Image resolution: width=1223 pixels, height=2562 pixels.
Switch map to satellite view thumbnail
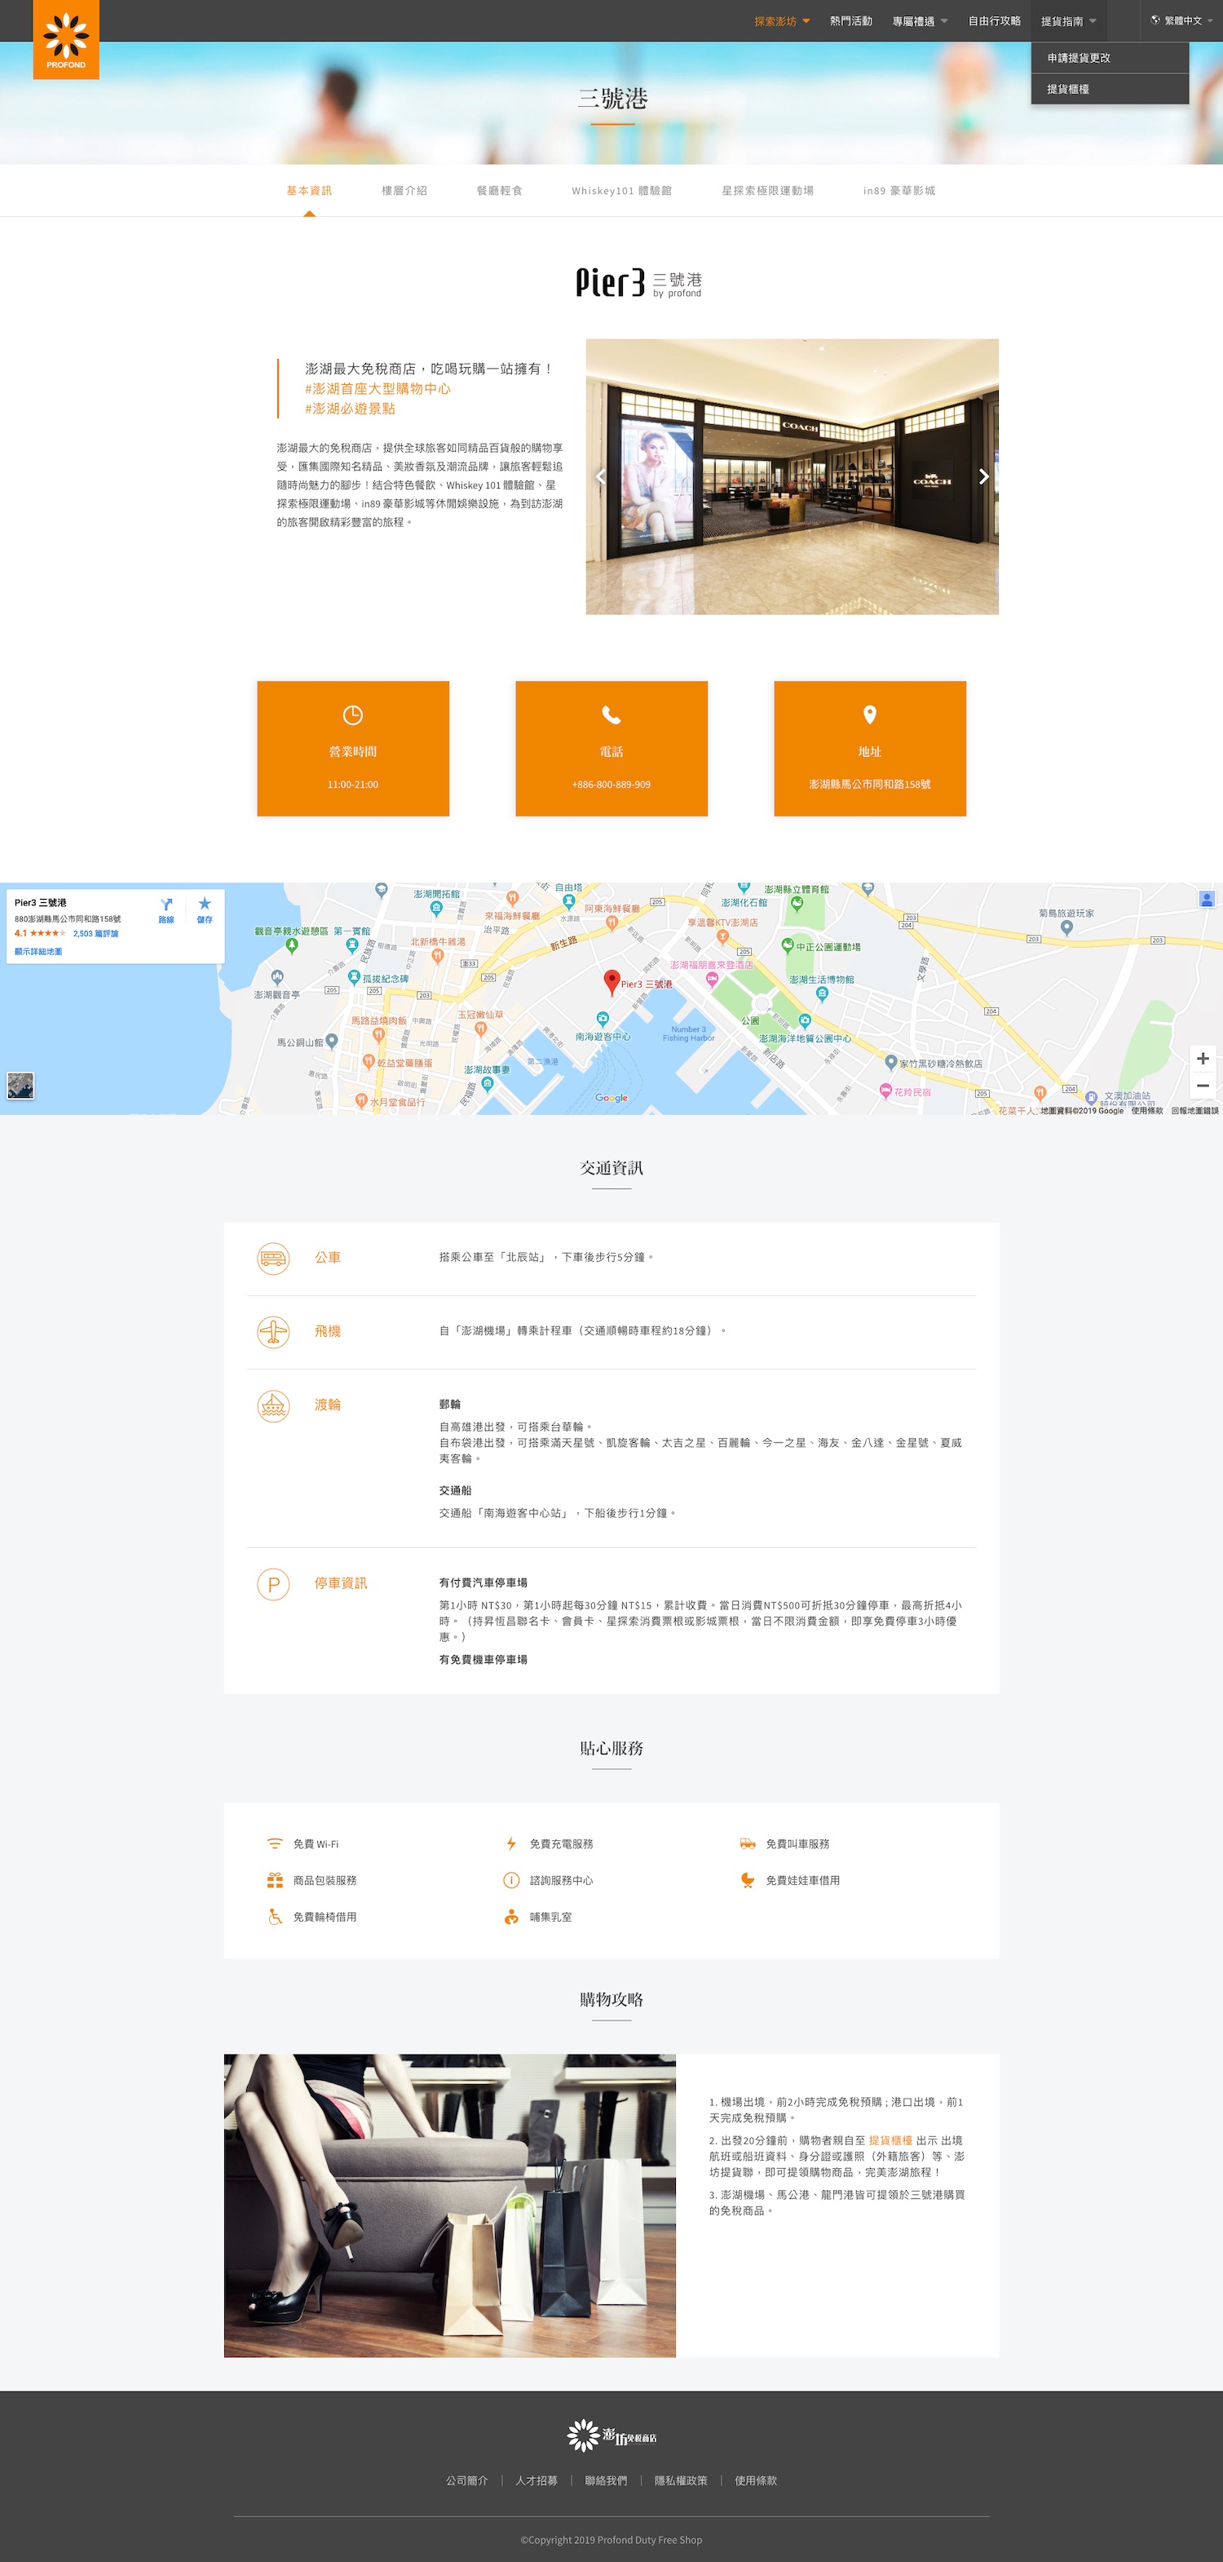click(x=21, y=1085)
